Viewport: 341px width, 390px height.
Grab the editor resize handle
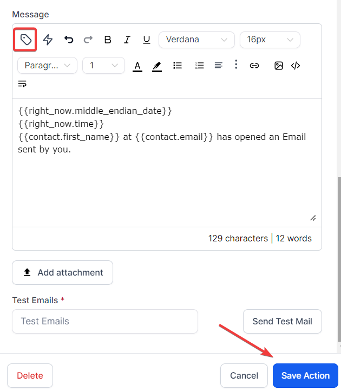pyautogui.click(x=313, y=219)
